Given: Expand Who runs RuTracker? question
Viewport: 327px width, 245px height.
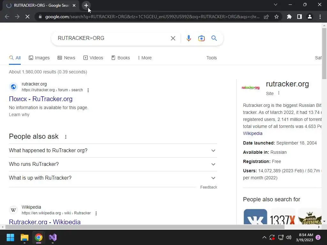Looking at the screenshot, I should point(113,164).
